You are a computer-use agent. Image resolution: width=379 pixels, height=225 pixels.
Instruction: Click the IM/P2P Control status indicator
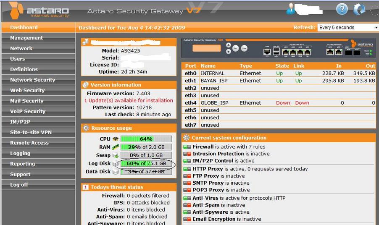187,161
